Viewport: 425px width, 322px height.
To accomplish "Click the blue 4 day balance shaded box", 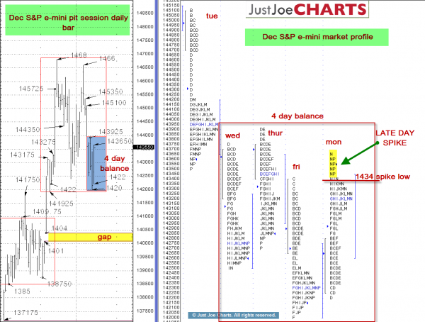I will click(x=96, y=162).
